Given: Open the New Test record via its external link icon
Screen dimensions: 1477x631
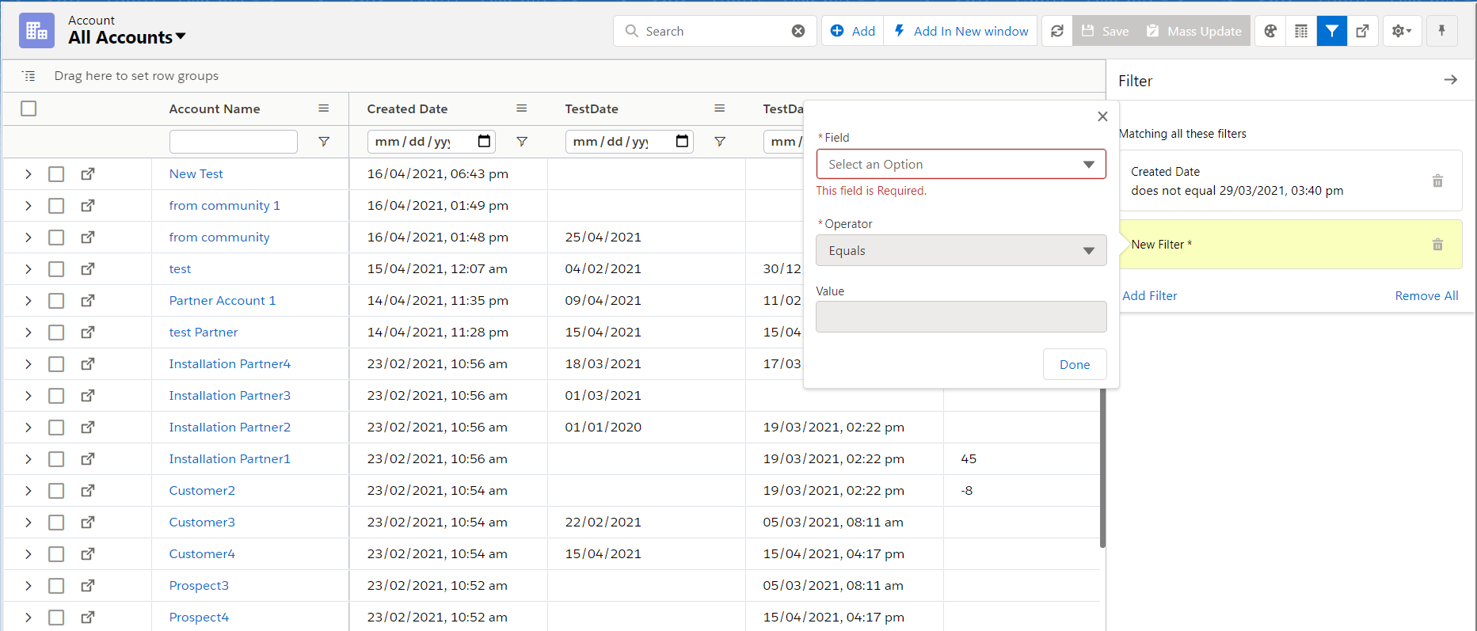Looking at the screenshot, I should pyautogui.click(x=88, y=173).
